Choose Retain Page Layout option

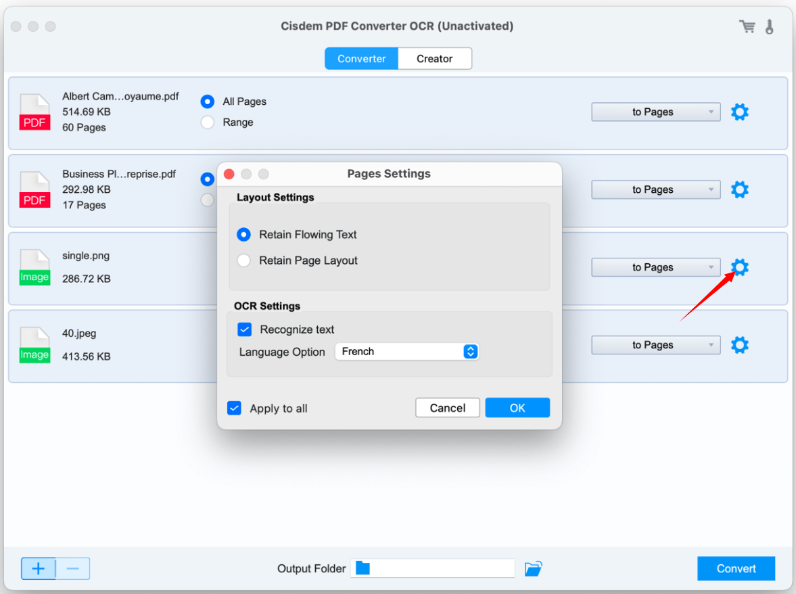243,260
